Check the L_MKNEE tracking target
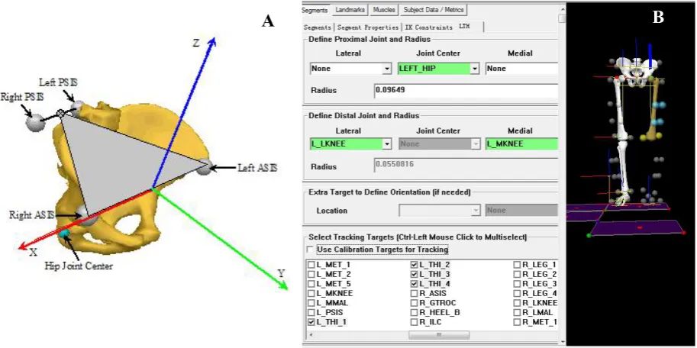This screenshot has height=348, width=697. [x=311, y=293]
